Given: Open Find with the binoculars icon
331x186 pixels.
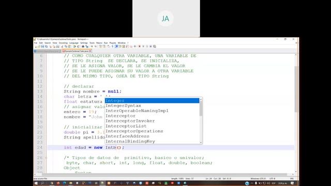Looking at the screenshot, I should [83, 47].
